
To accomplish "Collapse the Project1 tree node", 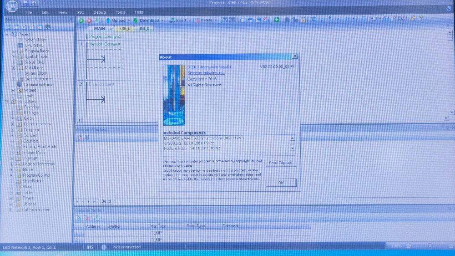I will pos(8,34).
